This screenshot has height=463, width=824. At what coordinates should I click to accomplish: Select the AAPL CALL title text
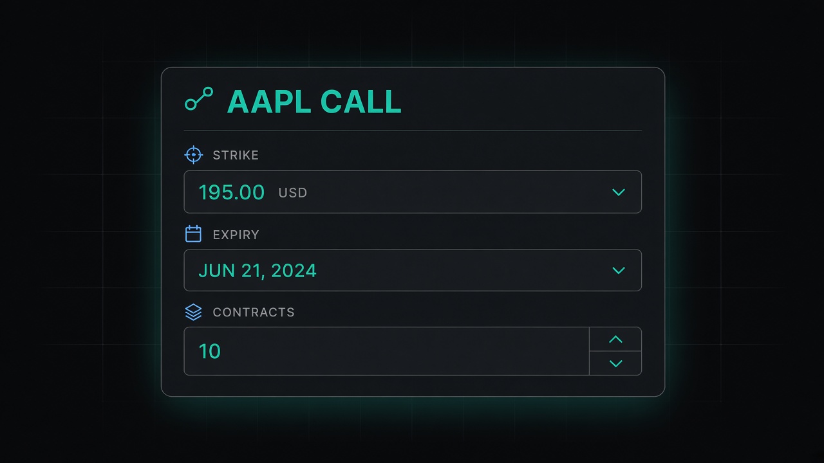coord(314,102)
